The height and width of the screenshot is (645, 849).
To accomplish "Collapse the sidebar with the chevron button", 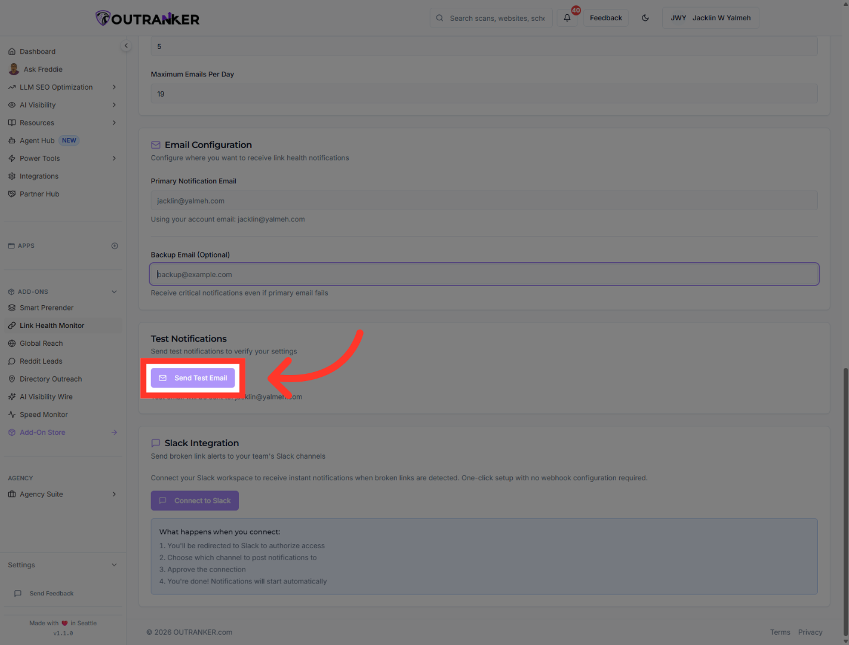I will pyautogui.click(x=126, y=46).
